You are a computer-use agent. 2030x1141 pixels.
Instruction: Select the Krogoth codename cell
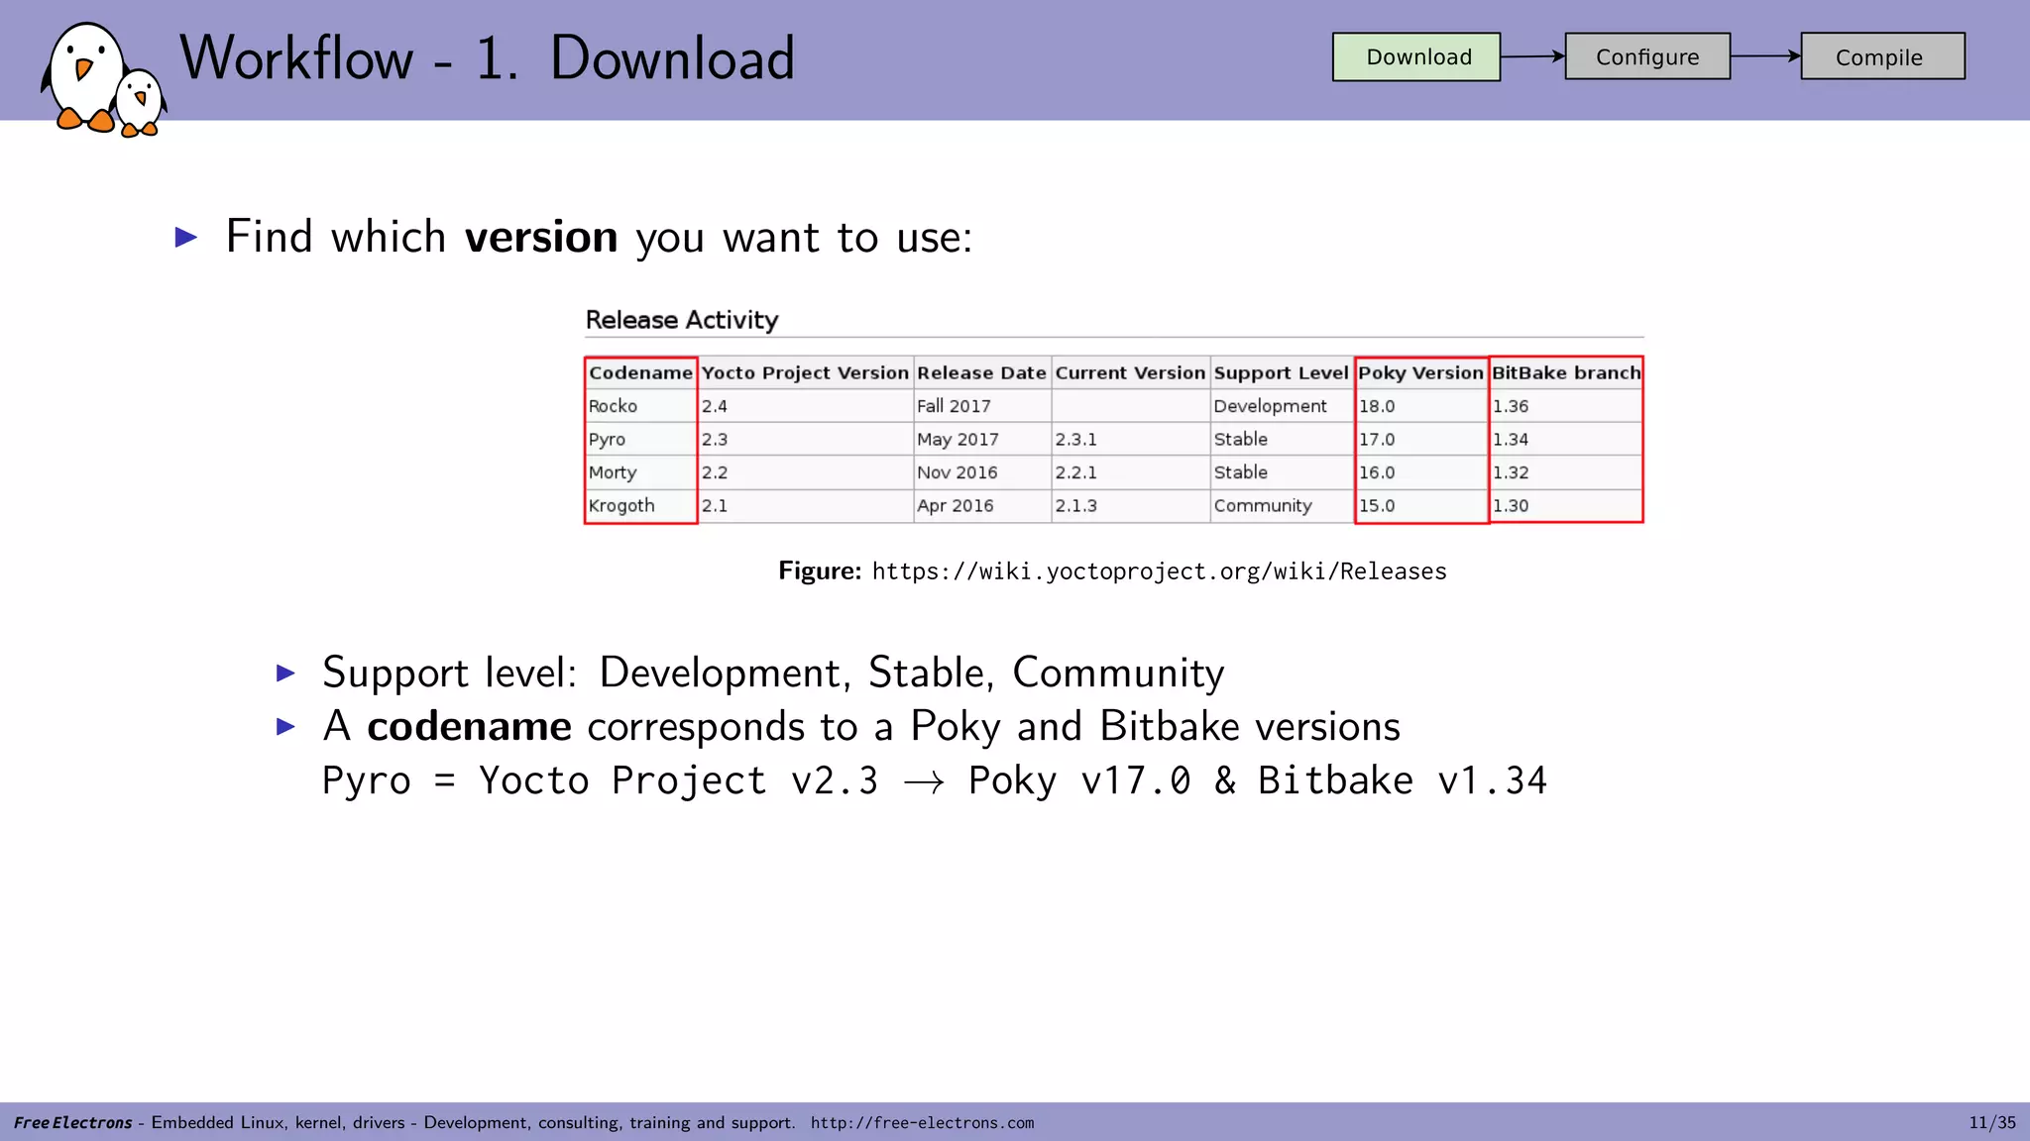[x=640, y=505]
